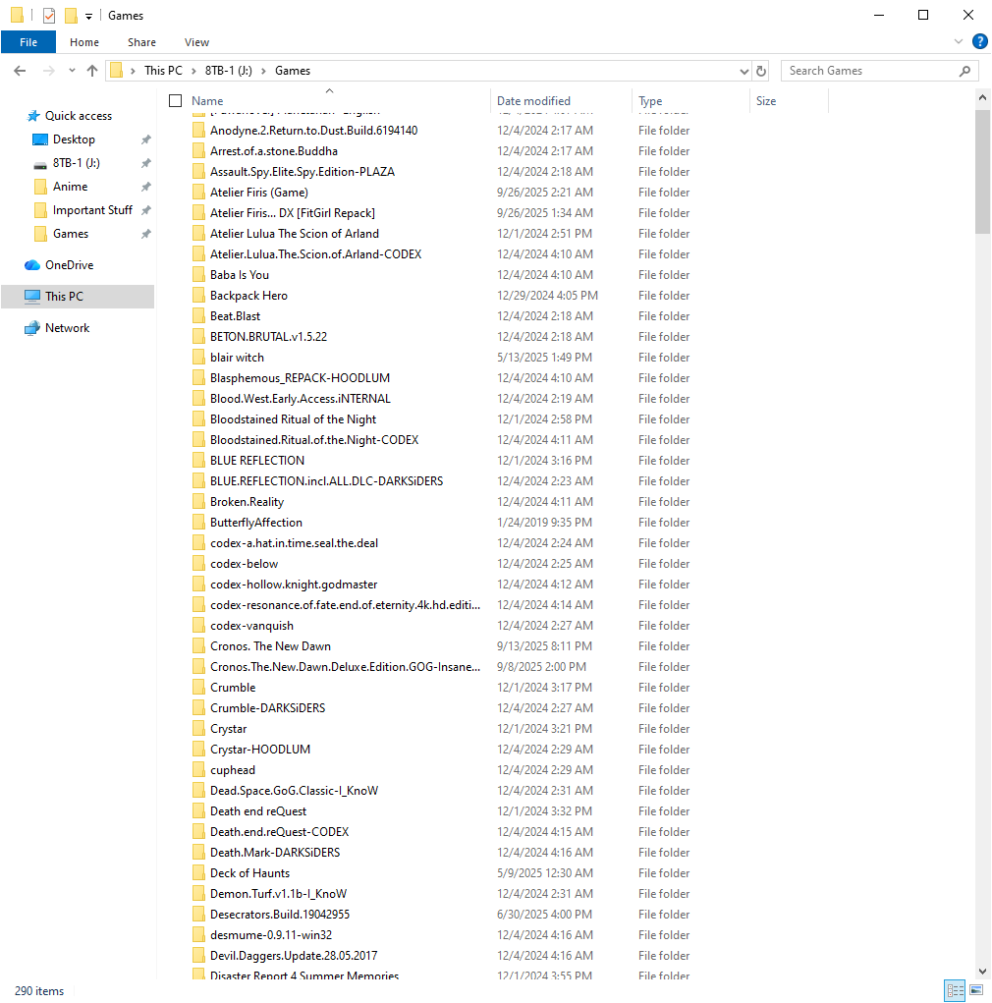Open recent locations dropdown arrow
The image size is (992, 1003).
point(72,71)
